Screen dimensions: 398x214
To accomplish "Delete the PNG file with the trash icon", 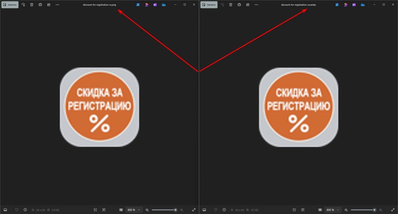I will [x=31, y=5].
